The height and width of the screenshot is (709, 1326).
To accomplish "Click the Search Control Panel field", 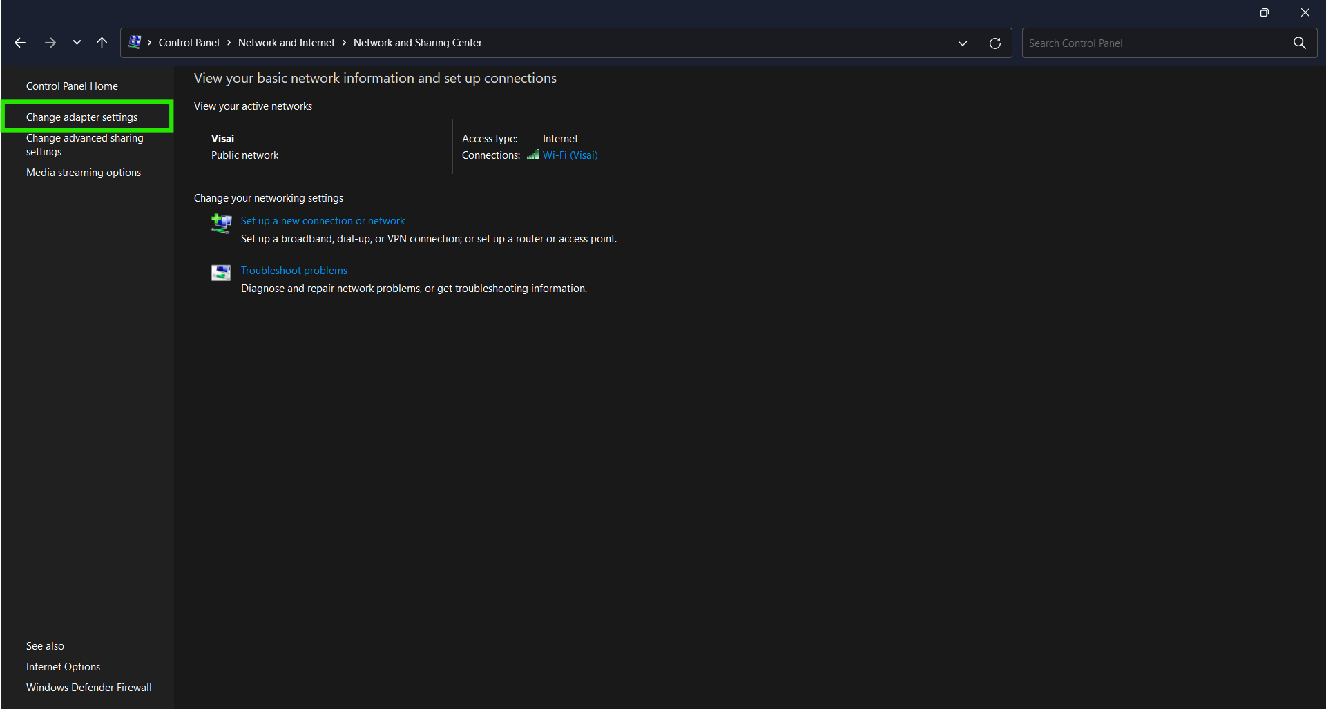I will 1153,43.
